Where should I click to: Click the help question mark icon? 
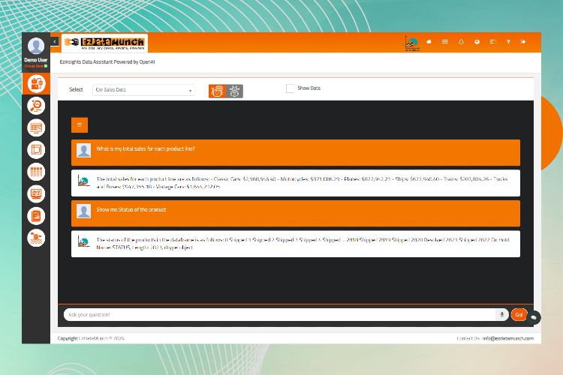tap(508, 42)
